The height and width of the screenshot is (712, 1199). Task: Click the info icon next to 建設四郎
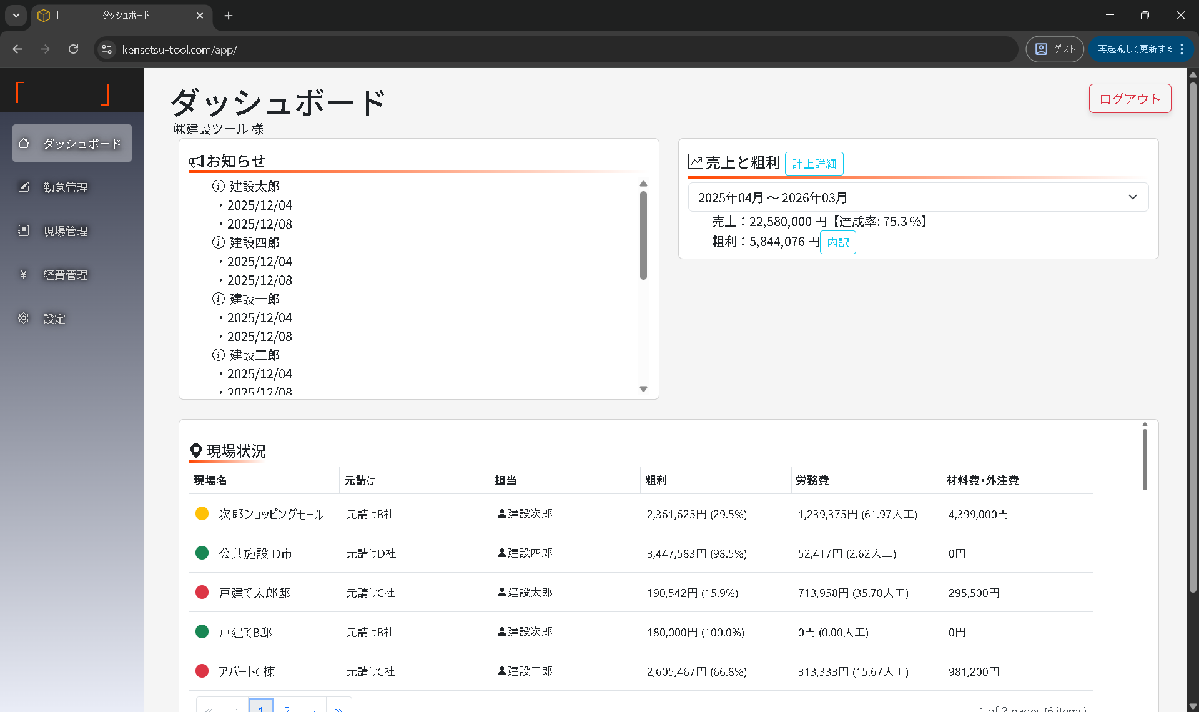pyautogui.click(x=218, y=242)
